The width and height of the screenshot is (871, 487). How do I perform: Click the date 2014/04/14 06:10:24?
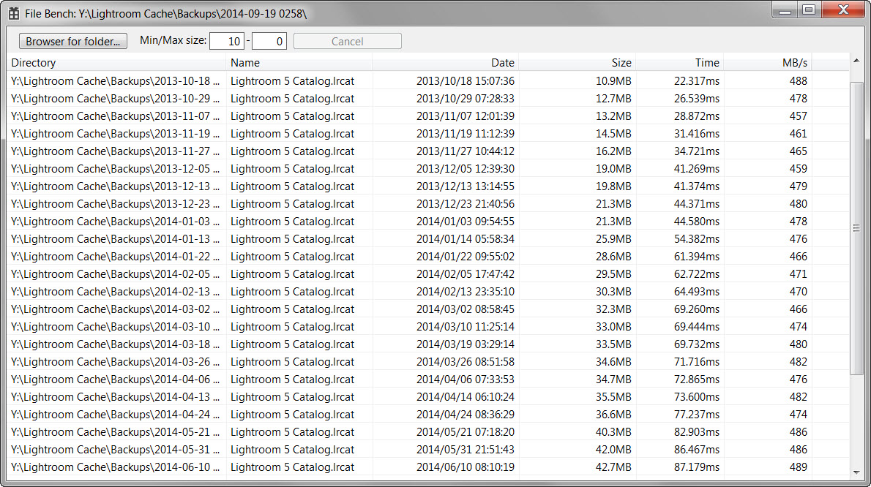466,397
